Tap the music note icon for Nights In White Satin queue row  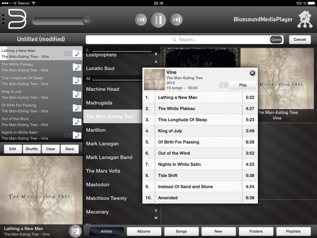pos(77,135)
